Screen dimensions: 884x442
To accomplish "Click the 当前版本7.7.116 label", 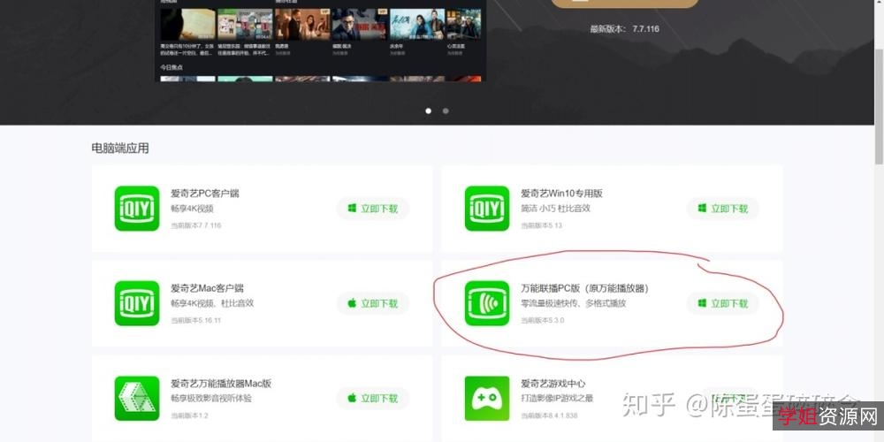I will pyautogui.click(x=196, y=225).
